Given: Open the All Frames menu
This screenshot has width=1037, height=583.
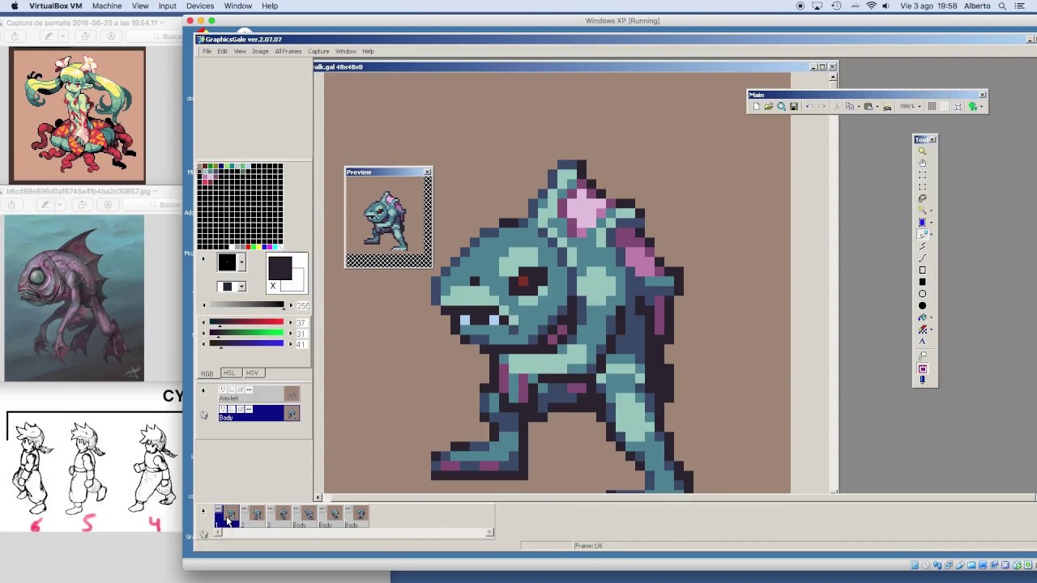Looking at the screenshot, I should (288, 51).
